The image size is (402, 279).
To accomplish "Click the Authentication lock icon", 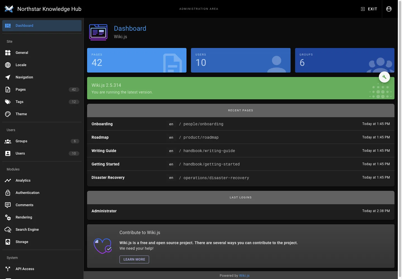I will [8, 193].
